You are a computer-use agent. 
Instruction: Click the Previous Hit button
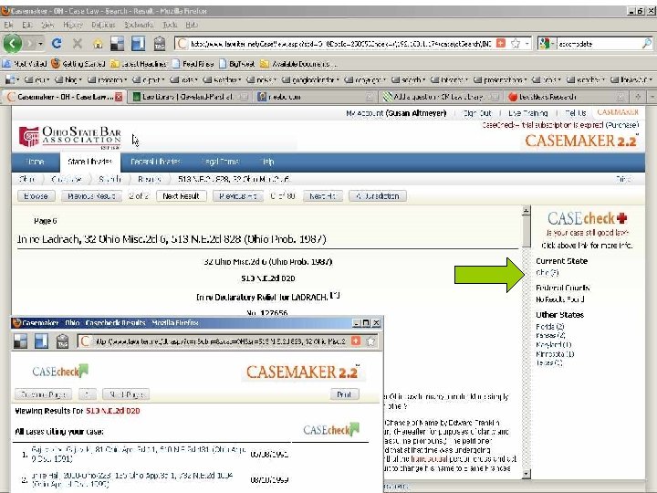click(x=238, y=195)
